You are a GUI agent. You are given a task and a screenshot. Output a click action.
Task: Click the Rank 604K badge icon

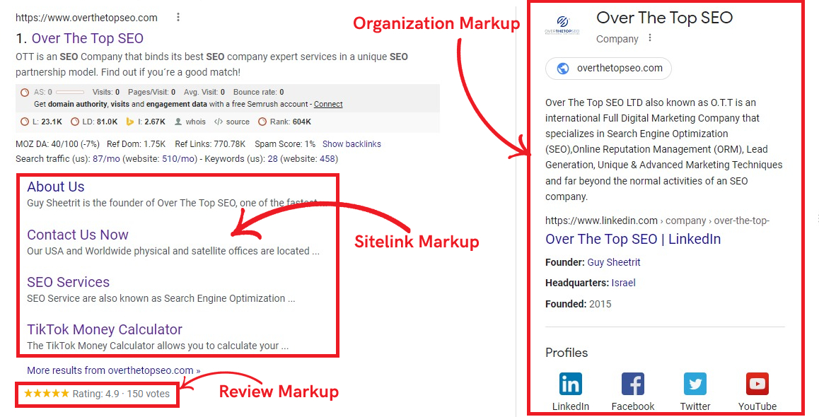coord(263,121)
